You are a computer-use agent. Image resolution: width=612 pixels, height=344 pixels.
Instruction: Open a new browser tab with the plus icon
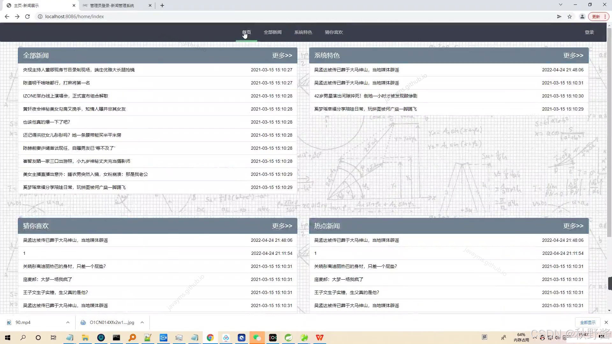(x=162, y=5)
